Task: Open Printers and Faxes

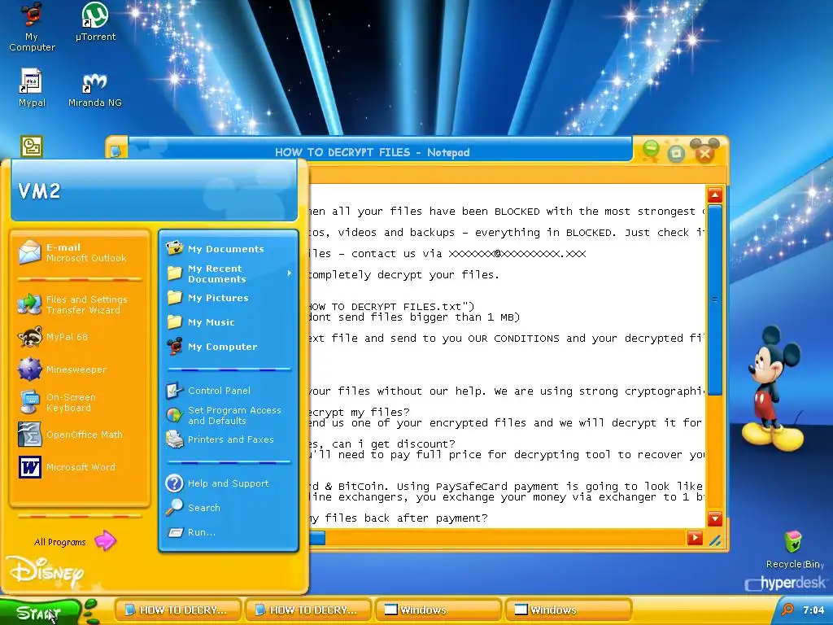Action: [228, 439]
